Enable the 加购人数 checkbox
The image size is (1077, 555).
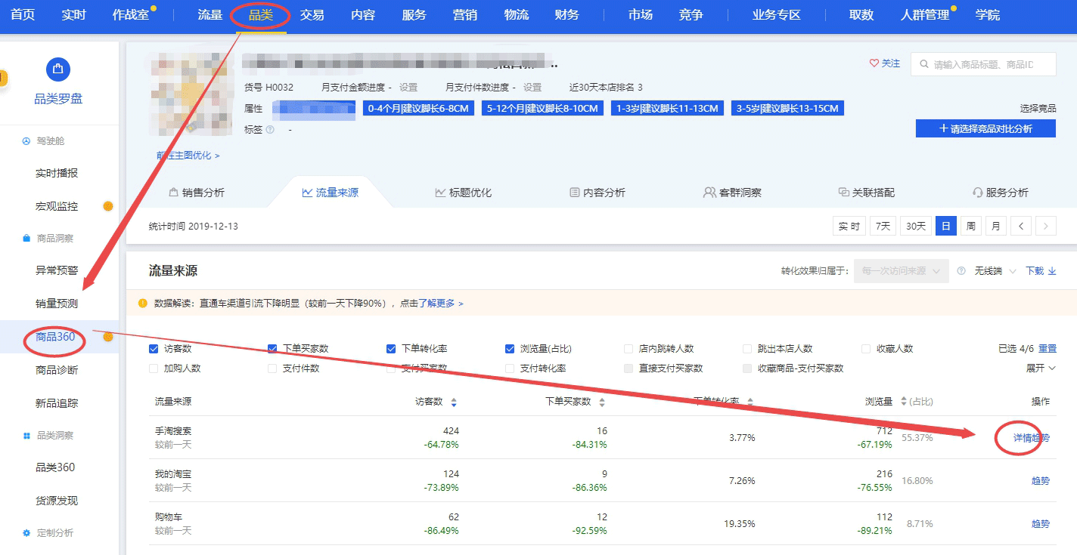(x=154, y=368)
